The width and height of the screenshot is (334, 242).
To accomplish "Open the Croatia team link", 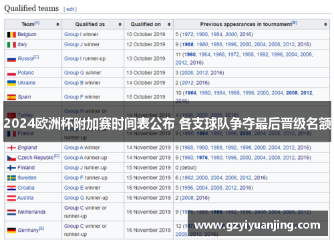I will tap(26, 188).
